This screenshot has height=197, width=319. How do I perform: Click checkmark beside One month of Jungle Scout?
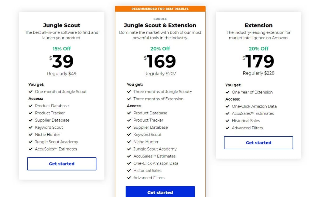(31, 92)
